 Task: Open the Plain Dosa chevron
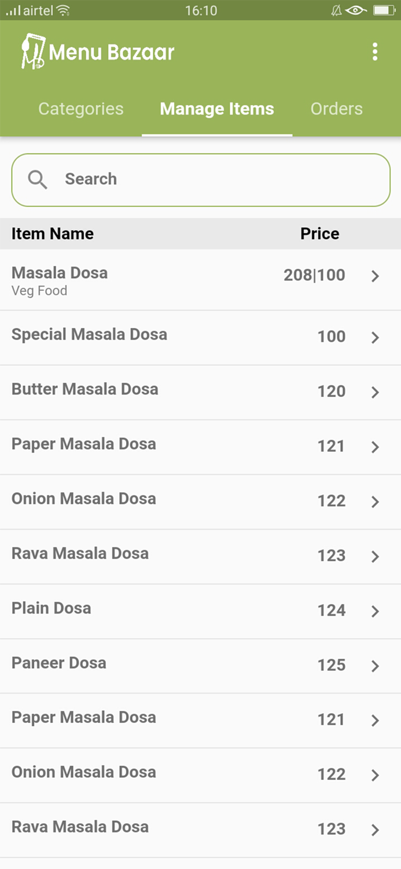point(375,611)
